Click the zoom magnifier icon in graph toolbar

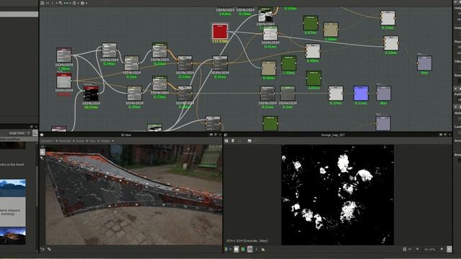(x=61, y=3)
